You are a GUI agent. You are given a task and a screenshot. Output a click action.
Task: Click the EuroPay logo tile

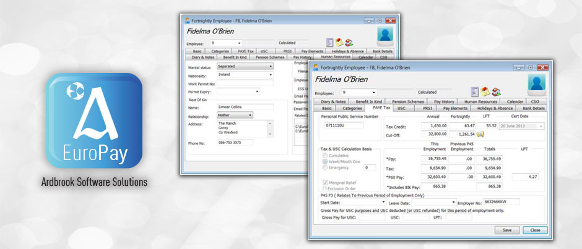click(x=94, y=121)
